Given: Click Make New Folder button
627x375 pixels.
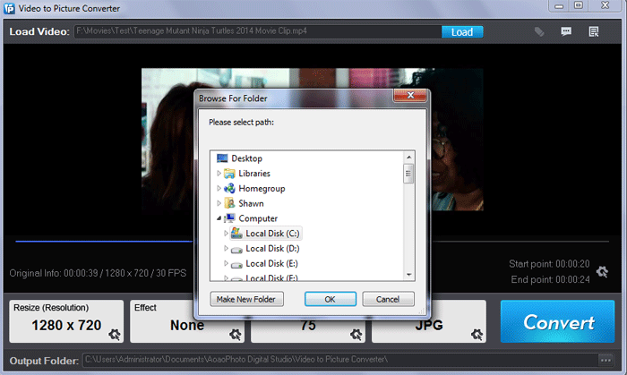Looking at the screenshot, I should click(246, 299).
